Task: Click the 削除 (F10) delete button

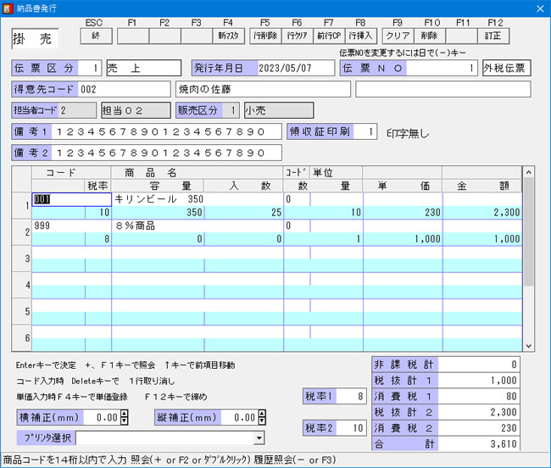Action: pos(429,36)
